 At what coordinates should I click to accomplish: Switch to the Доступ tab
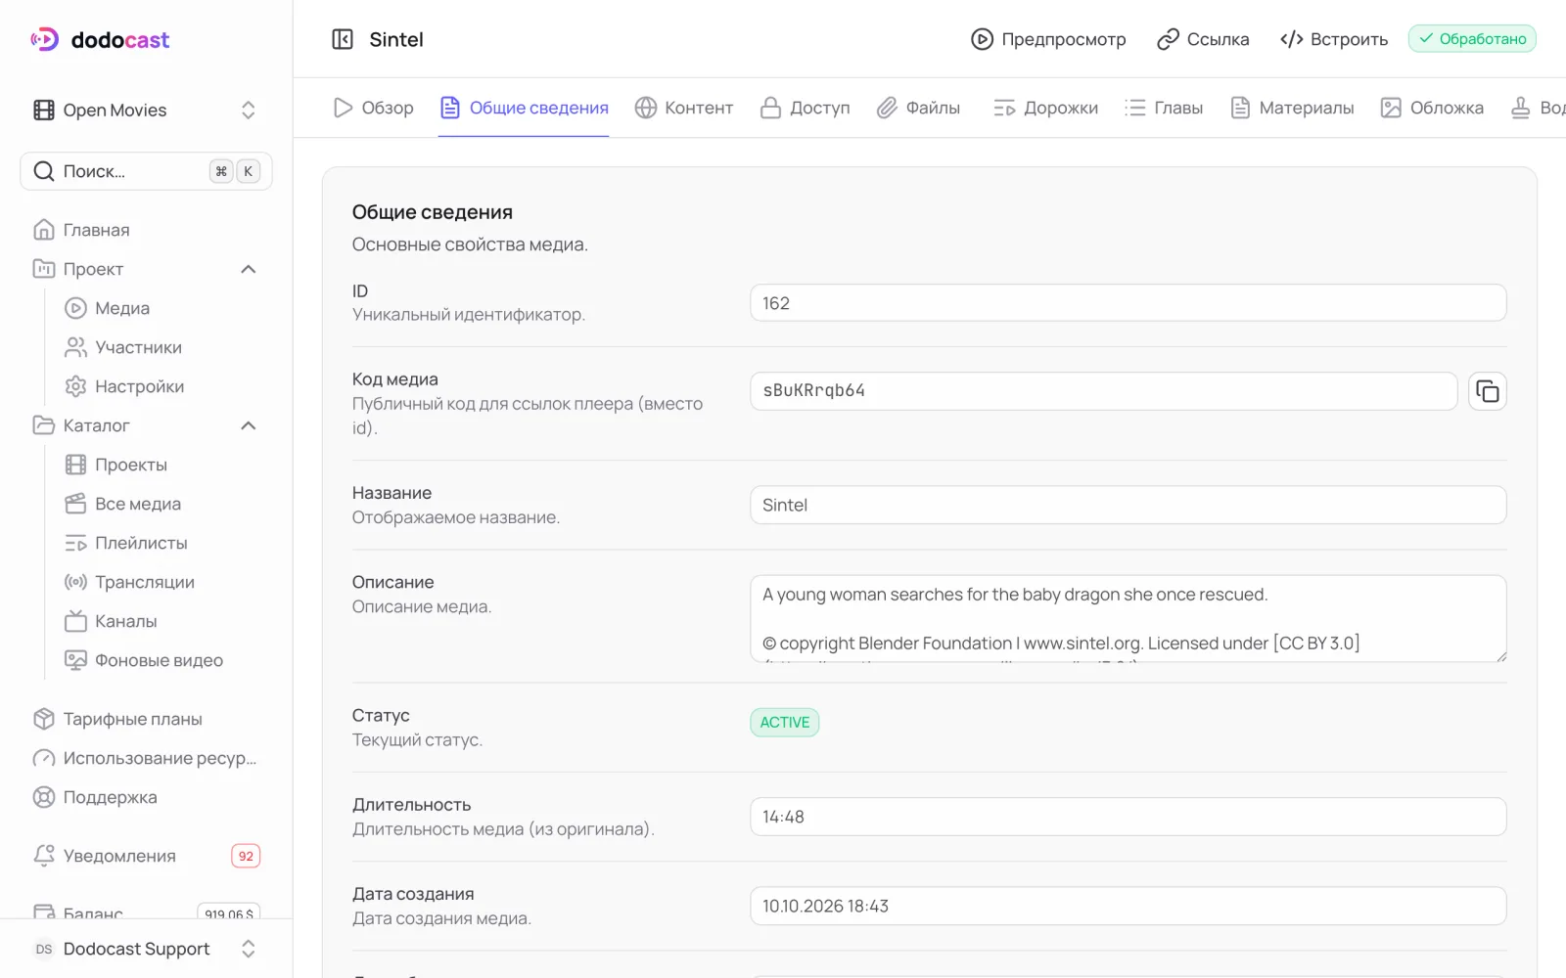[805, 108]
